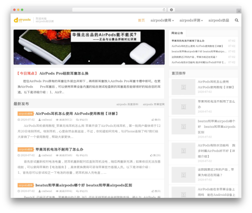The height and width of the screenshot is (213, 252).
Task: Open pinned title 这款跳票近2年的产品
Action: tap(216, 172)
